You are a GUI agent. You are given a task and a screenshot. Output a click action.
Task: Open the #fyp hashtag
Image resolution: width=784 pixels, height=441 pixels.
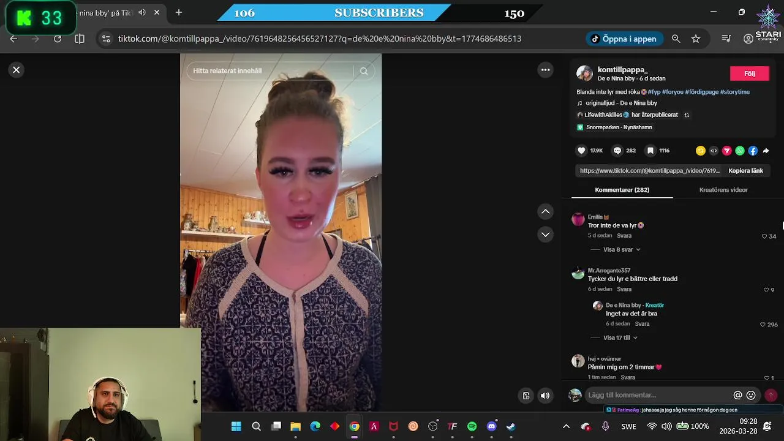click(654, 92)
